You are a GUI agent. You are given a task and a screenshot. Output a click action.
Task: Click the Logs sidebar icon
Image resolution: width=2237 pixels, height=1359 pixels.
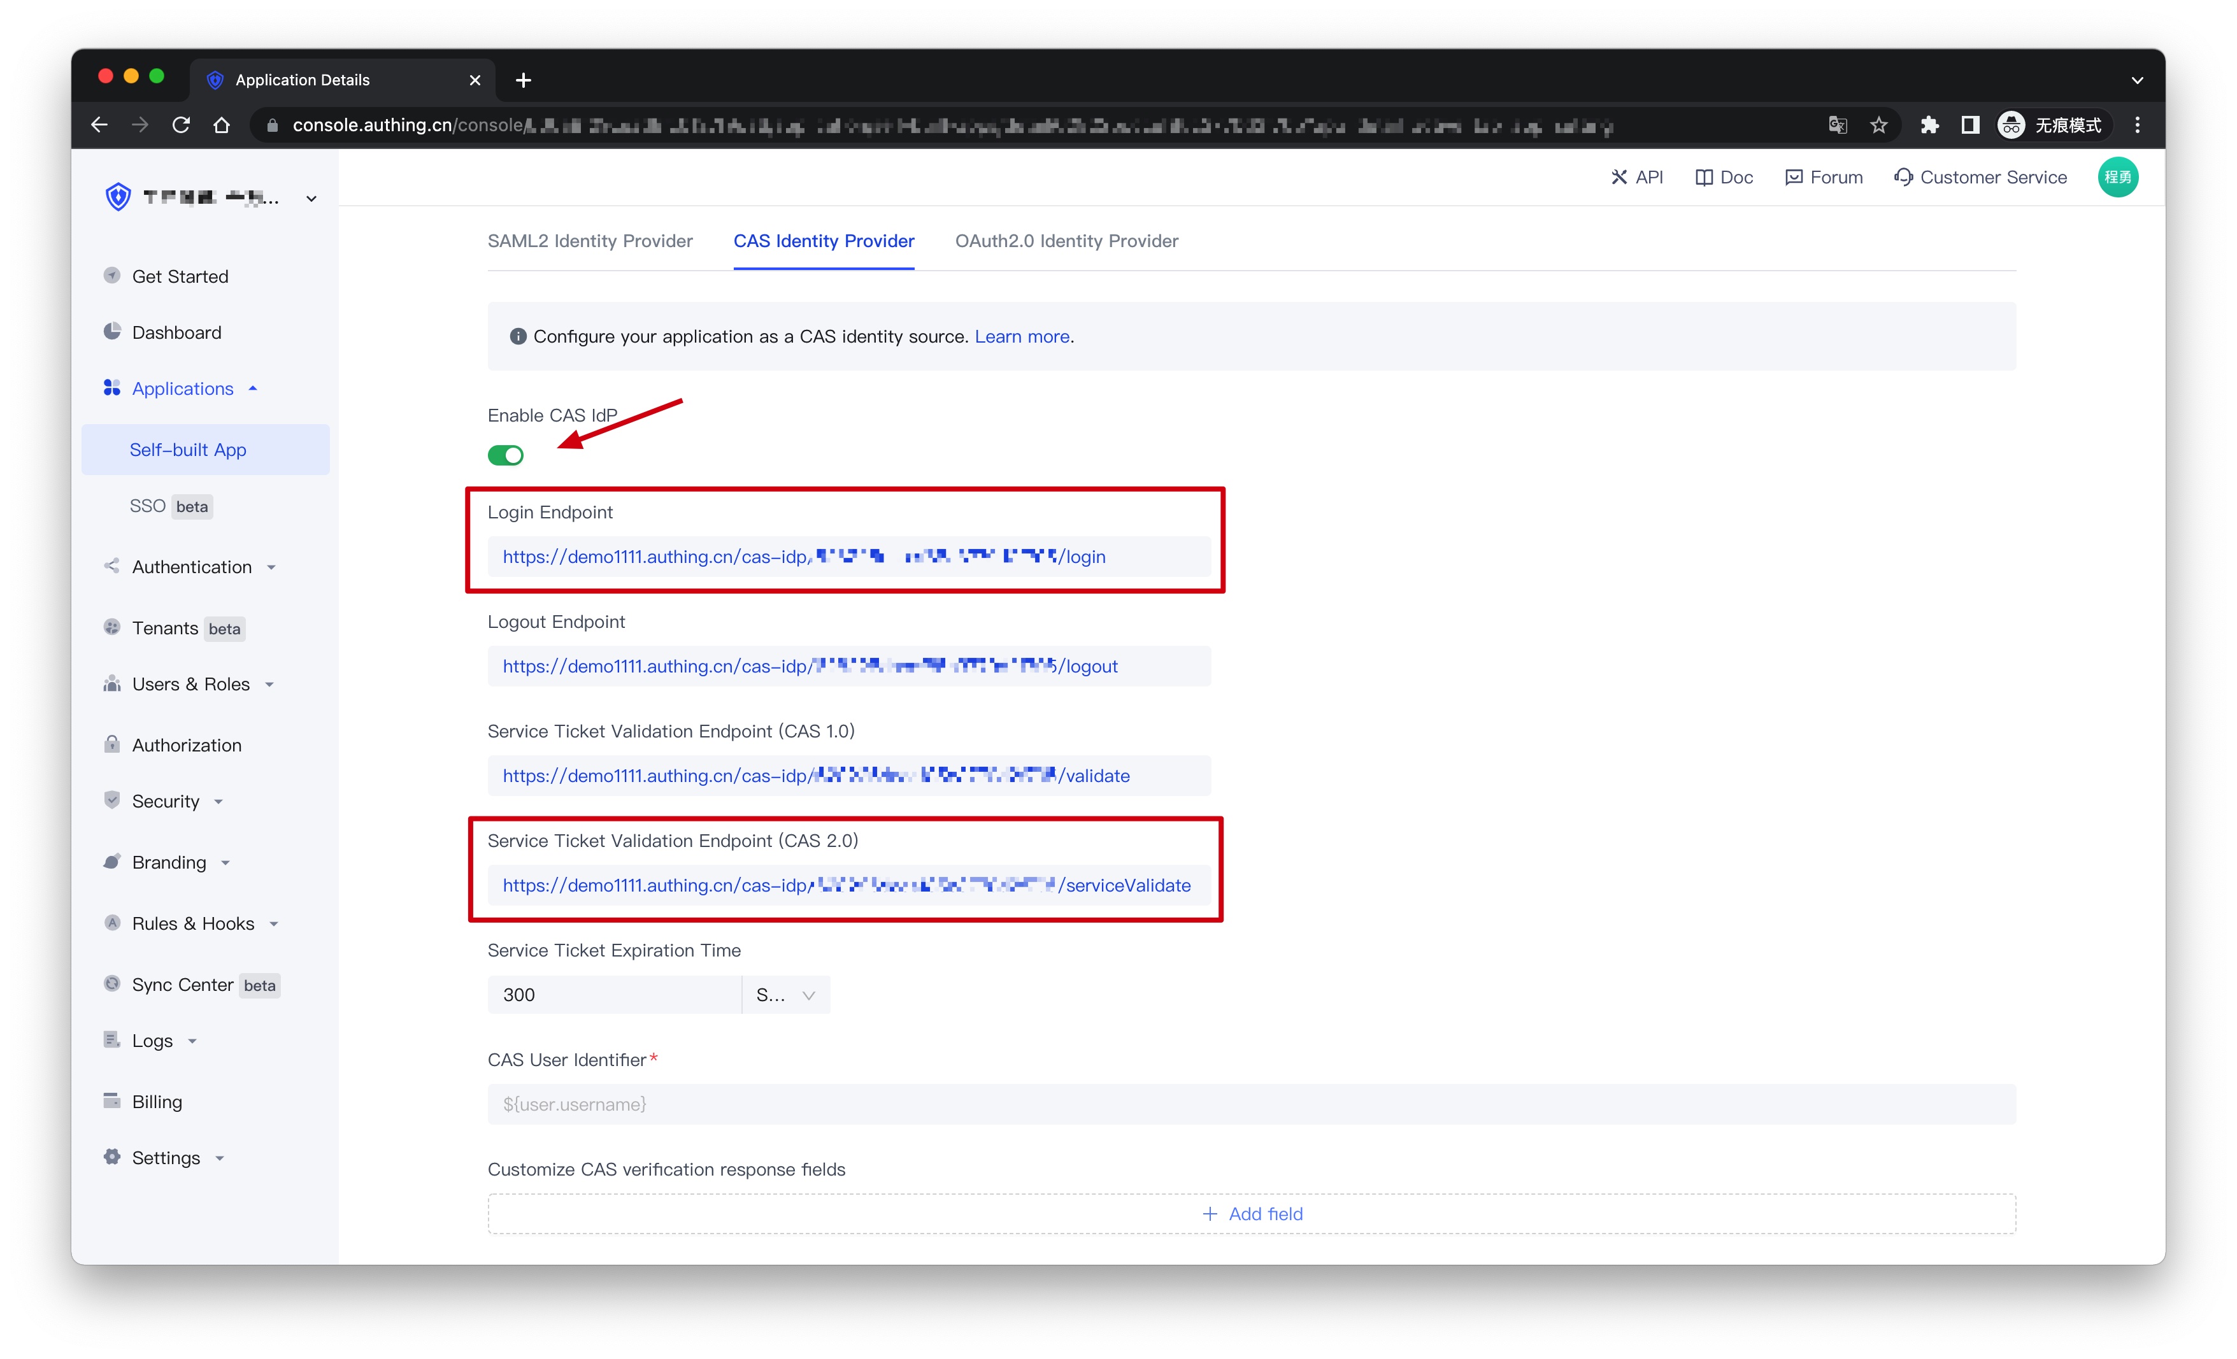point(111,1039)
